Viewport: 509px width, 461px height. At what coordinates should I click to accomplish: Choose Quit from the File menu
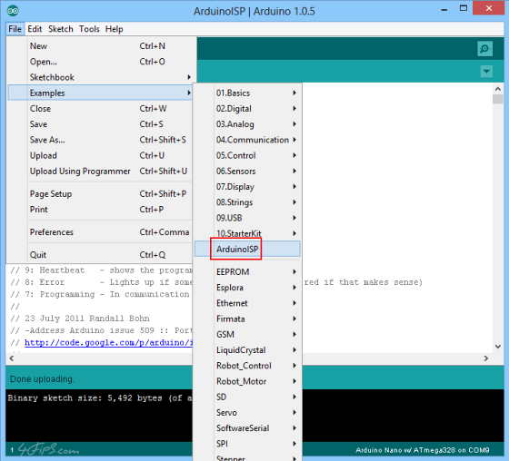pos(100,255)
